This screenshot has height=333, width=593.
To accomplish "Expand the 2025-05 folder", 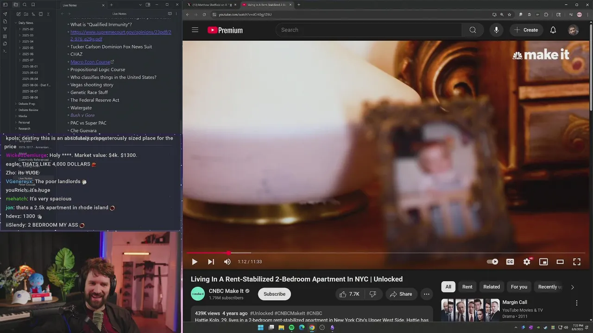I will tap(20, 48).
